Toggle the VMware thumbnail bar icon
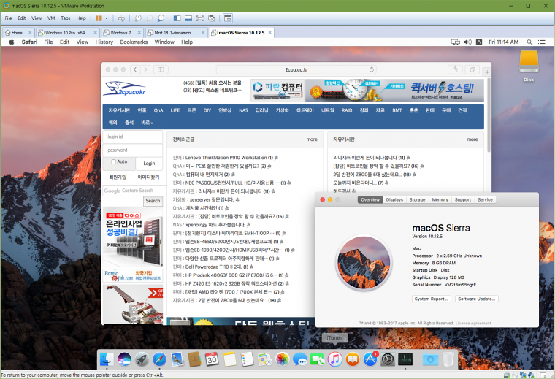 pos(188,18)
